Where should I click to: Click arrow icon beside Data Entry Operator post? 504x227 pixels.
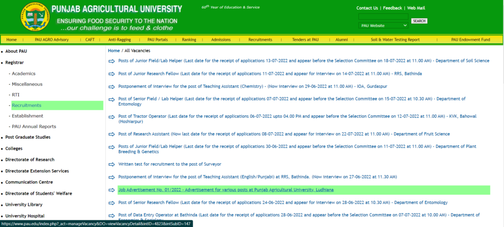(x=112, y=216)
